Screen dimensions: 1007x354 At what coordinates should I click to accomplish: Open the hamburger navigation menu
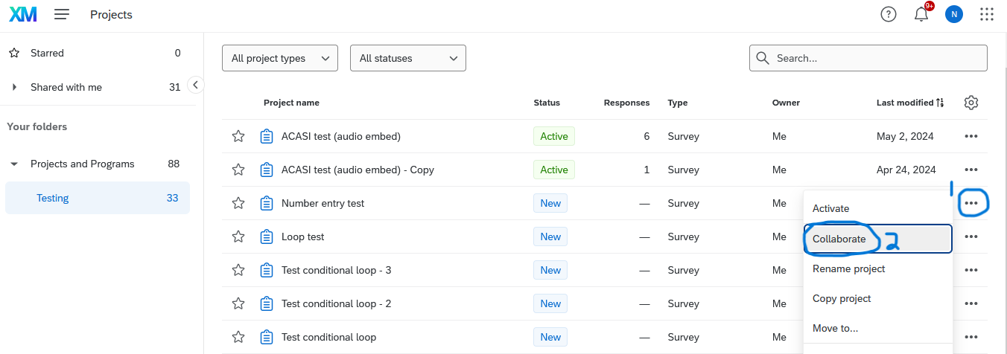(x=62, y=15)
